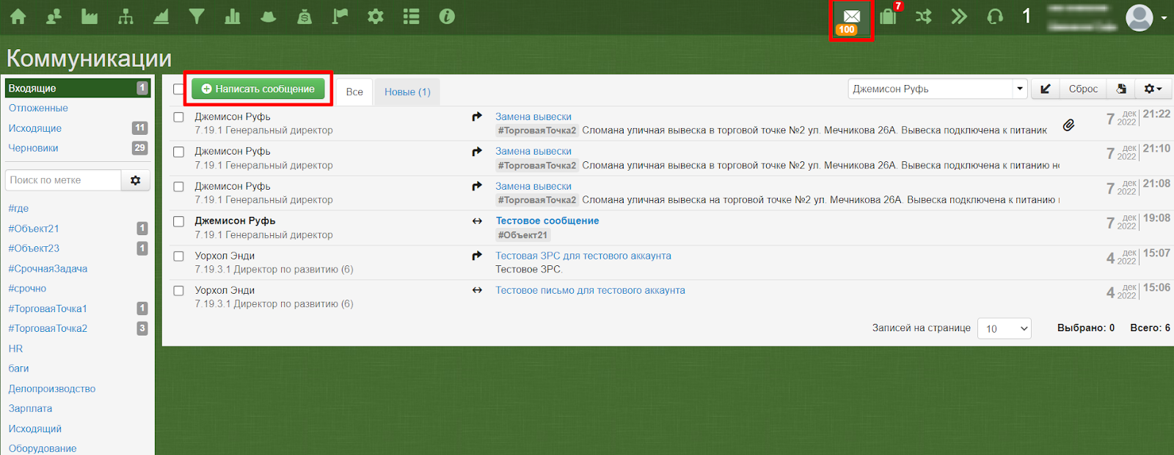Open the org structure hierarchy icon

pos(125,16)
